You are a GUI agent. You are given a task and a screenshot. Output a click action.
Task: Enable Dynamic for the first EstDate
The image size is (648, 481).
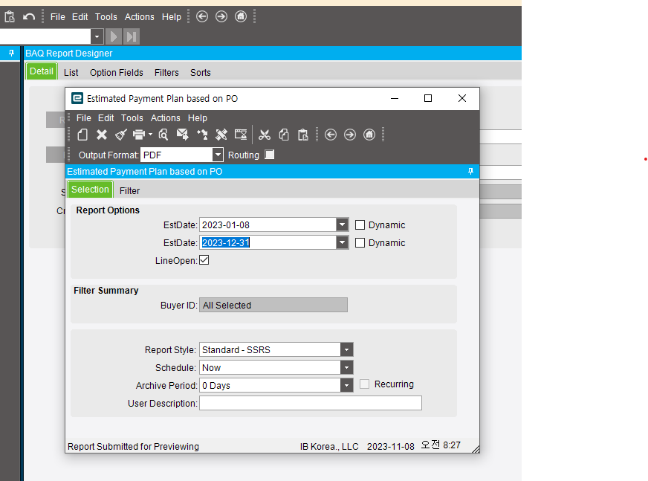click(x=360, y=225)
